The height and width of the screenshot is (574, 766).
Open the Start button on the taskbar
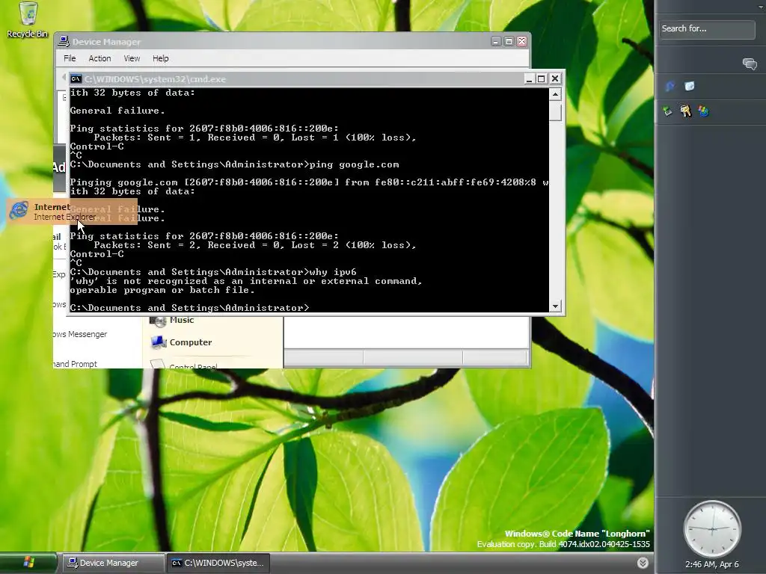28,563
